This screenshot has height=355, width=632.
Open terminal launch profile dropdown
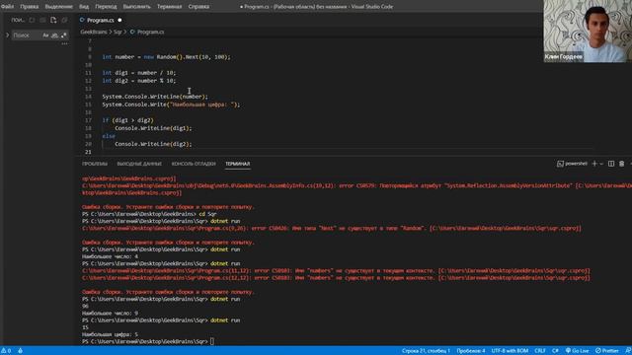(601, 164)
